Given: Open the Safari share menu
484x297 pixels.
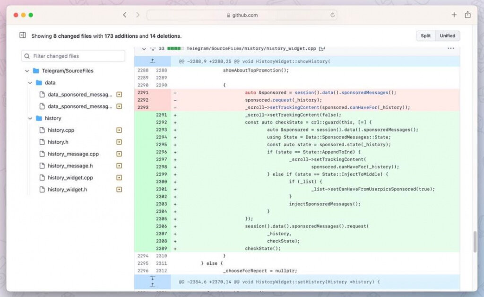Looking at the screenshot, I should (467, 15).
